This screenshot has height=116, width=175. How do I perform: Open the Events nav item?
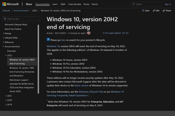coord(95,4)
